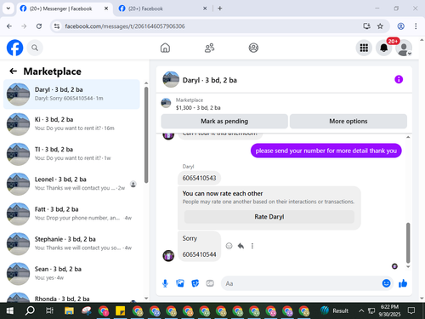Go back in browser history
This screenshot has height=319, width=425.
pyautogui.click(x=9, y=26)
